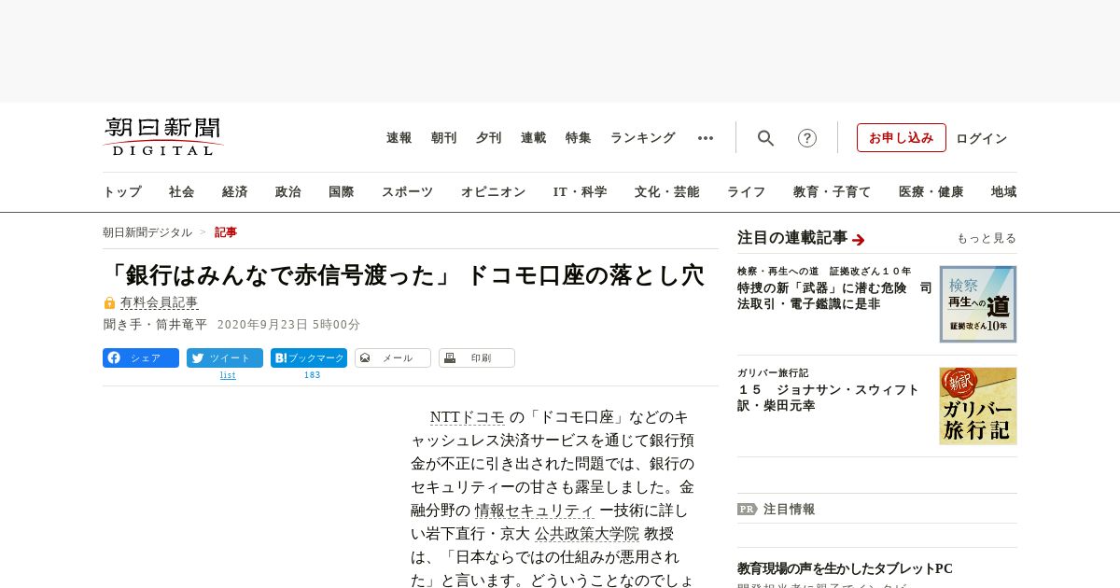Add Hatena ブックマーク bookmark

coord(309,357)
